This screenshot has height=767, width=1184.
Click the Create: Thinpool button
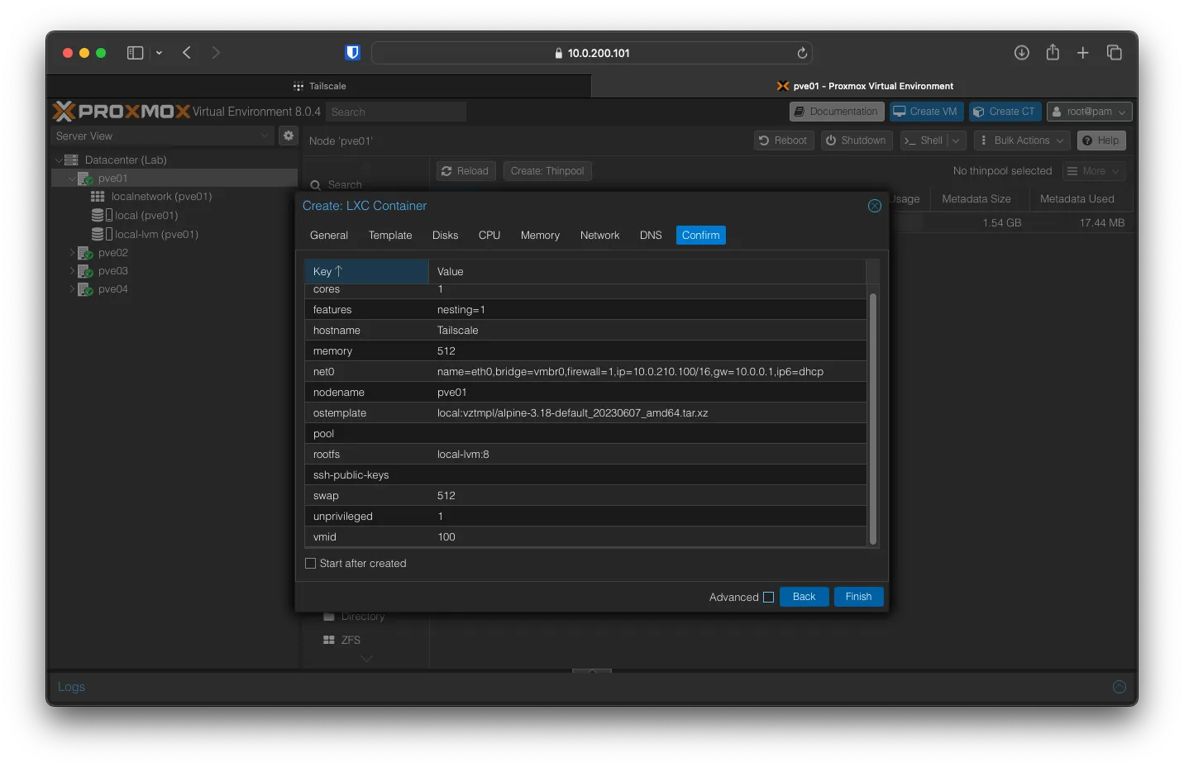click(x=547, y=171)
